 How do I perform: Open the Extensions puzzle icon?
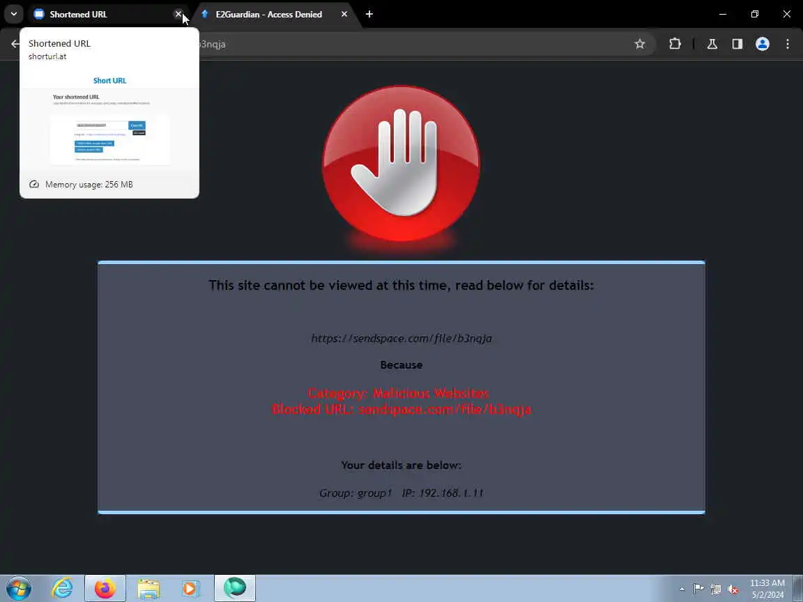675,44
